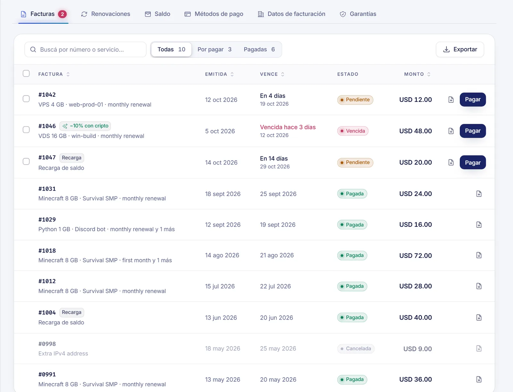The width and height of the screenshot is (513, 392).
Task: Tick the checkbox for invoice #1047
Action: 26,161
